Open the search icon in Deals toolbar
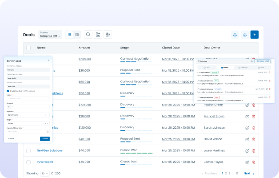279x178 pixels. tap(88, 35)
